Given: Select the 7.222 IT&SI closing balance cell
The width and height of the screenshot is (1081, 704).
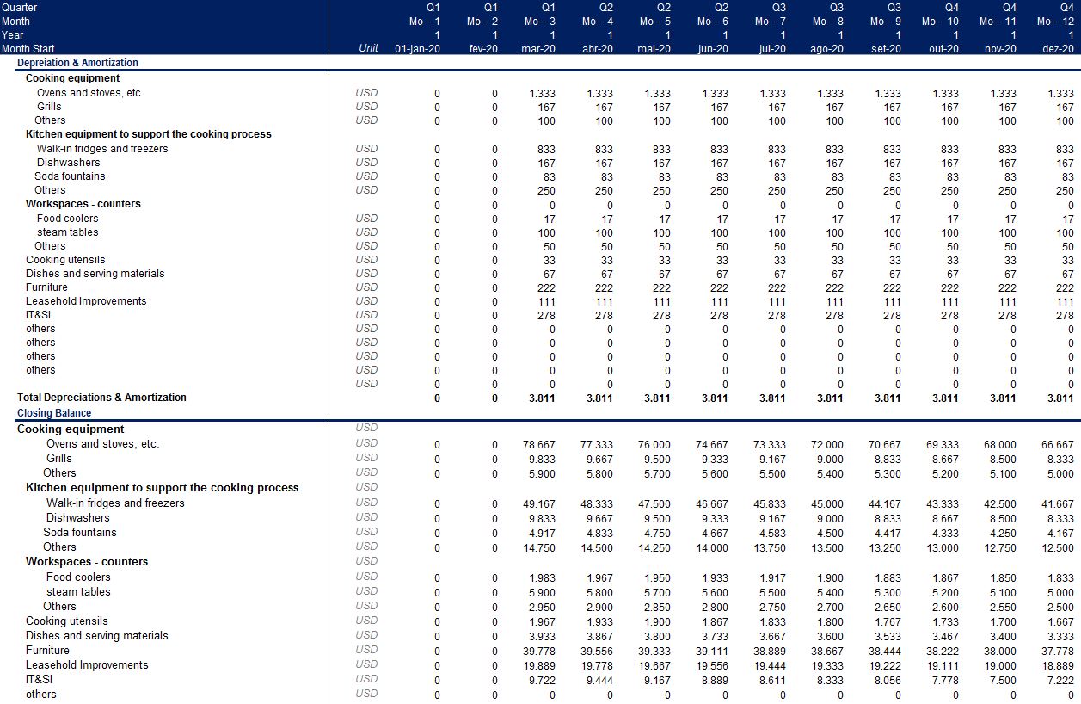Looking at the screenshot, I should pos(1060,681).
